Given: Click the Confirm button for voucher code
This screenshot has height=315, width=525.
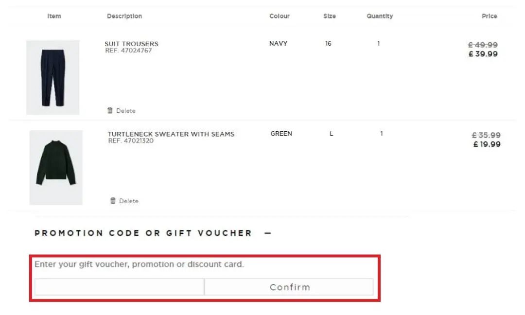Looking at the screenshot, I should click(289, 287).
